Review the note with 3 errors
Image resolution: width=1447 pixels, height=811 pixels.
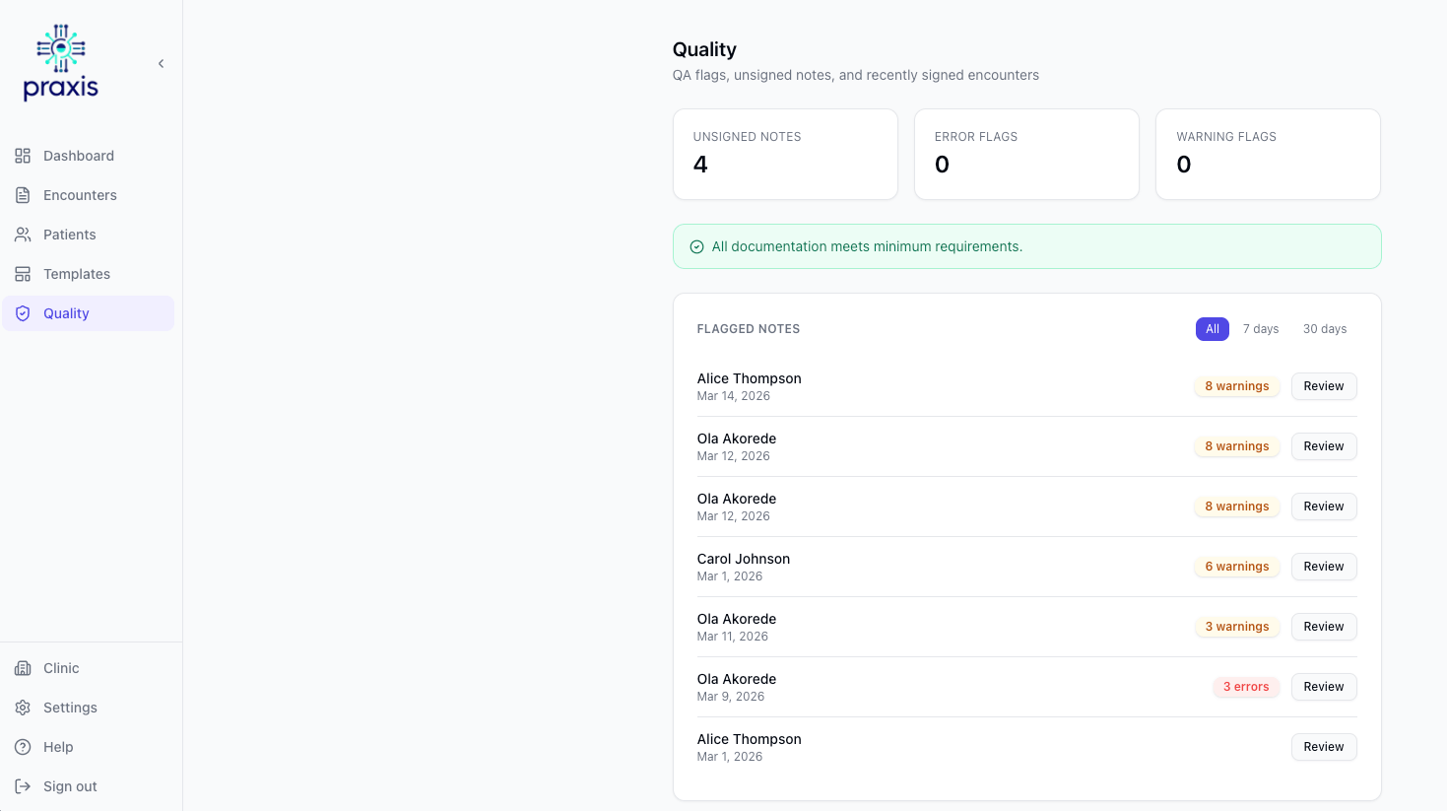(x=1324, y=687)
